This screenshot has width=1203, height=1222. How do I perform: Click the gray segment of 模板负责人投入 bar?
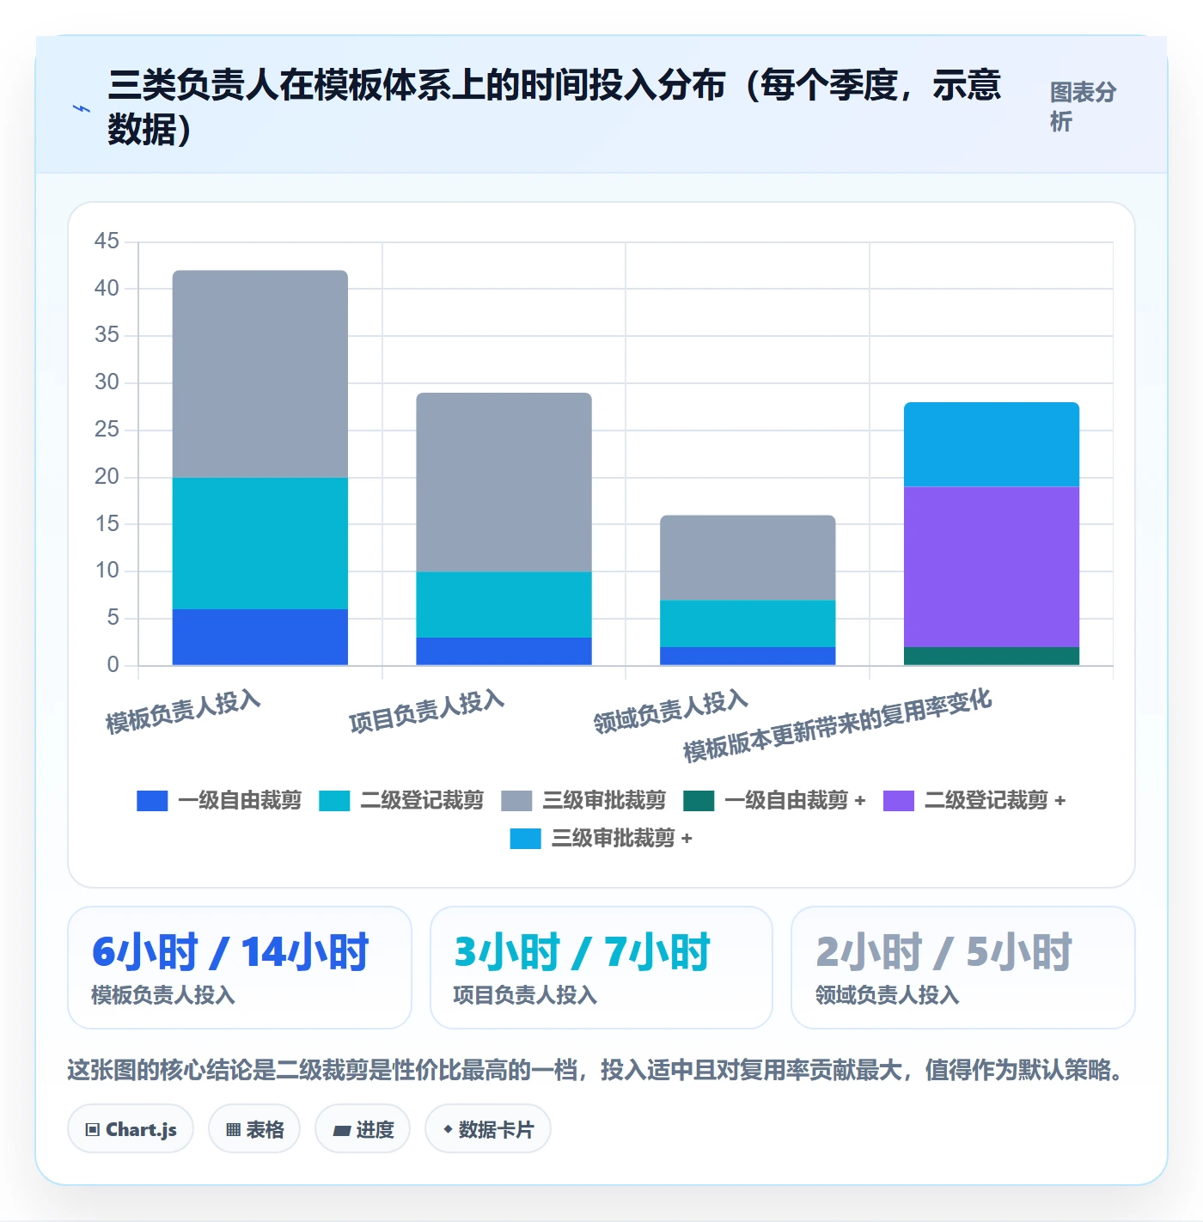(x=260, y=374)
